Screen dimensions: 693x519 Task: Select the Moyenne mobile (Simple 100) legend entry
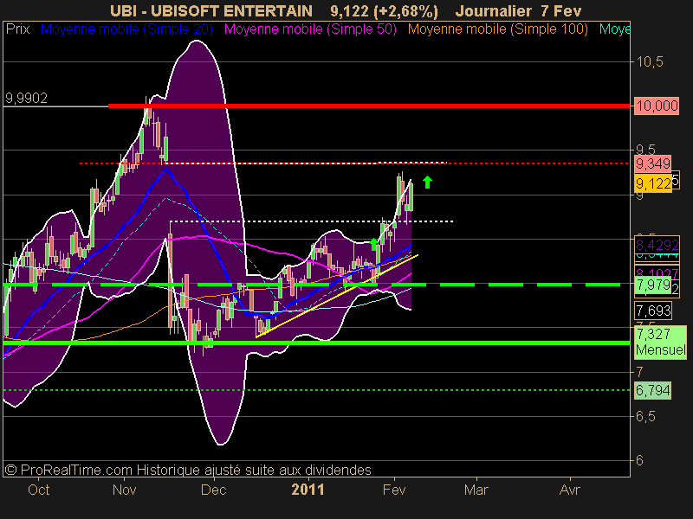coord(497,29)
